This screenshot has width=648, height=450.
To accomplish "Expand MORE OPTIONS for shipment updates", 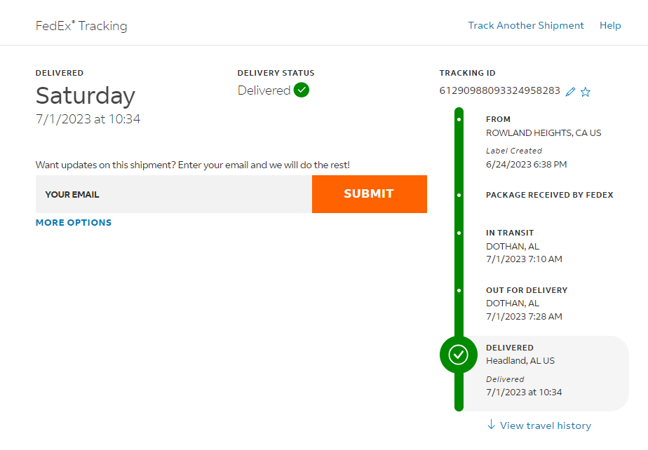I will pos(74,222).
